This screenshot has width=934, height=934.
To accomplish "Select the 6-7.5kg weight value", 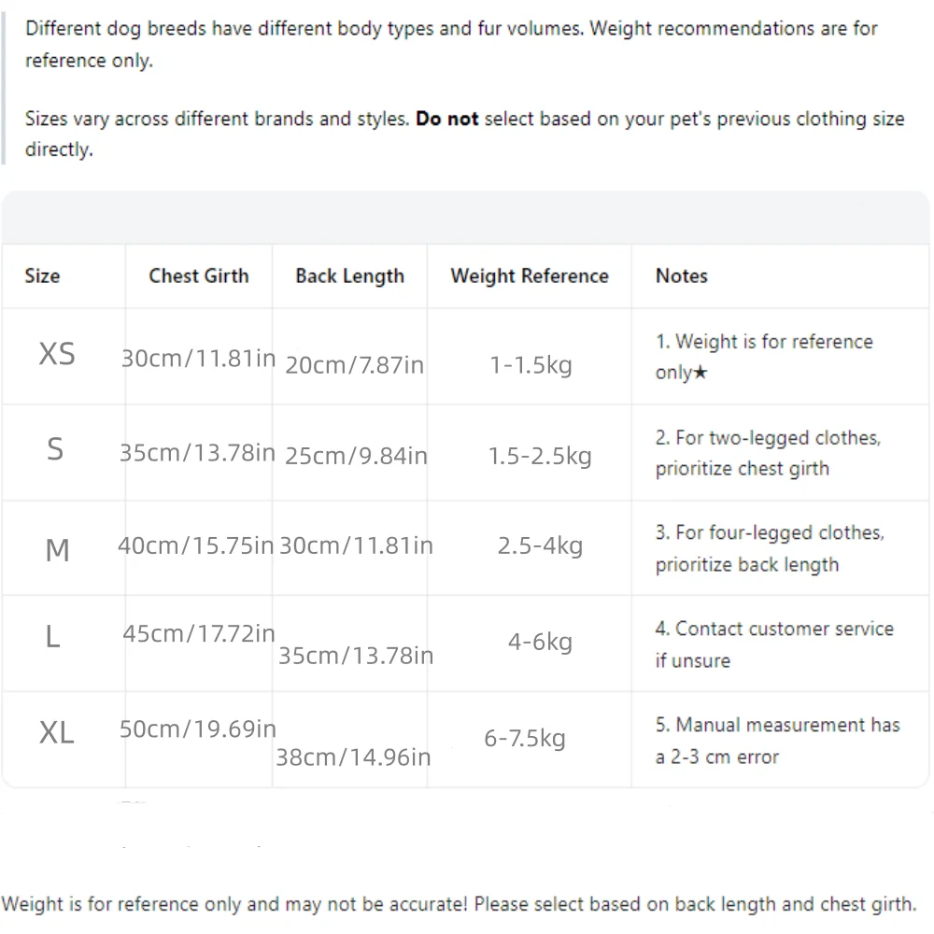I will (x=525, y=738).
